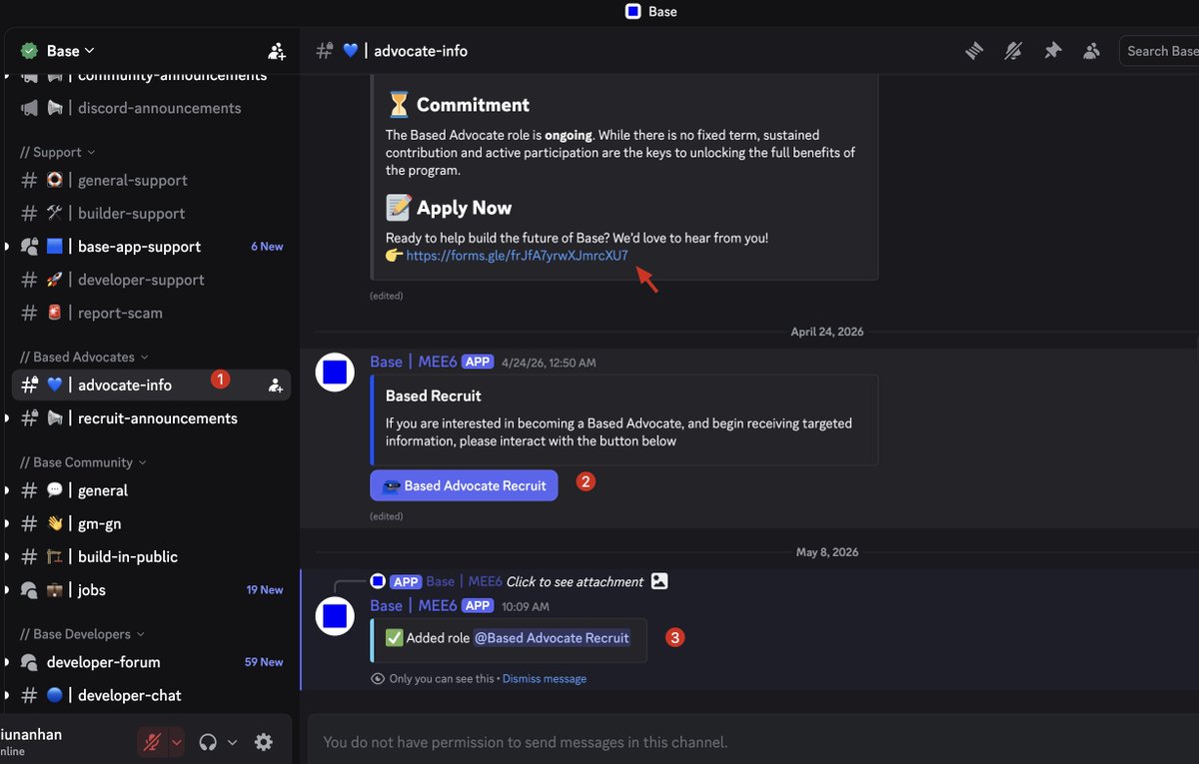Open User Settings gear icon
The height and width of the screenshot is (764, 1199).
[x=264, y=742]
